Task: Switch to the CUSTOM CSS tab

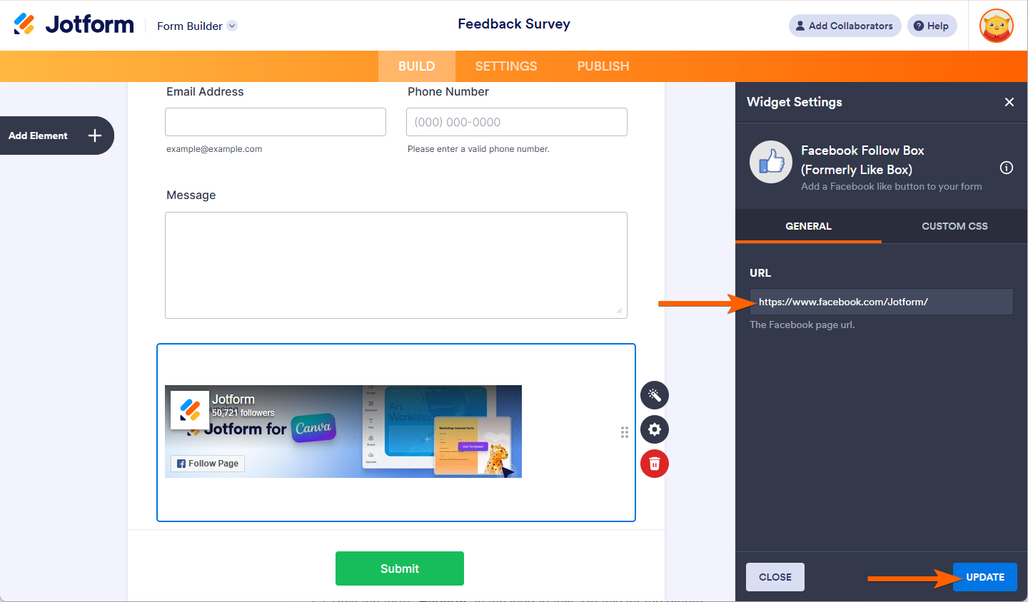Action: click(954, 226)
